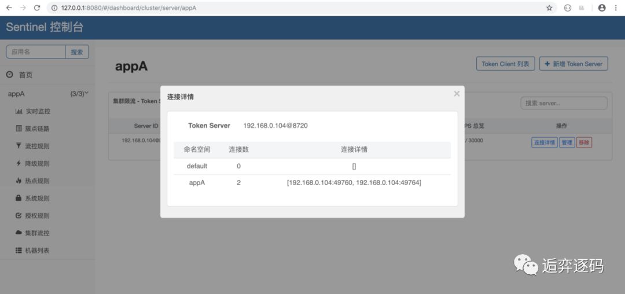Open 机器列表 menu item
This screenshot has height=294, width=625.
[x=38, y=251]
